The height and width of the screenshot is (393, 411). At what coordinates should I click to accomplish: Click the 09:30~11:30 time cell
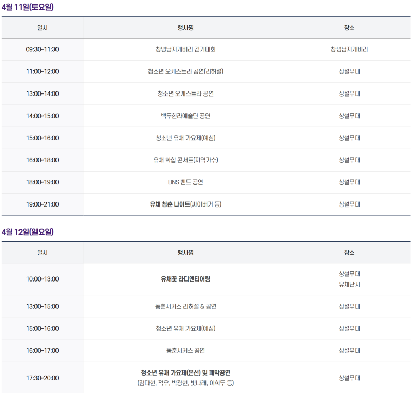click(43, 50)
